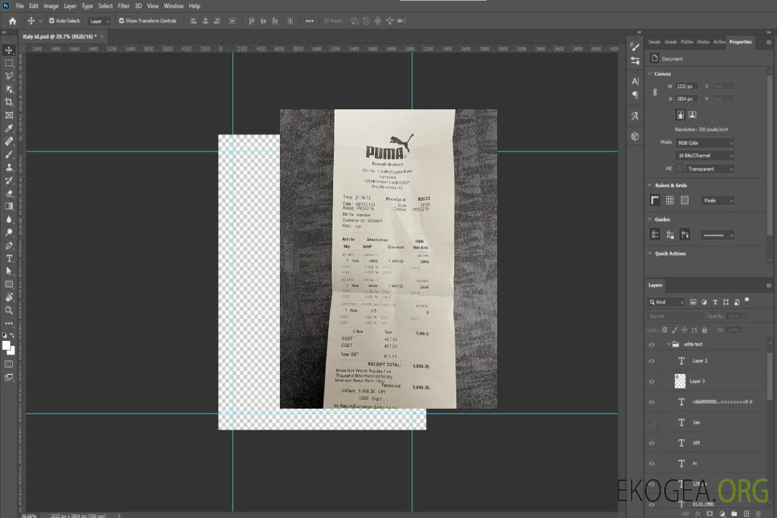The height and width of the screenshot is (518, 777).
Task: Open more options ellipsis in options bar
Action: [309, 21]
